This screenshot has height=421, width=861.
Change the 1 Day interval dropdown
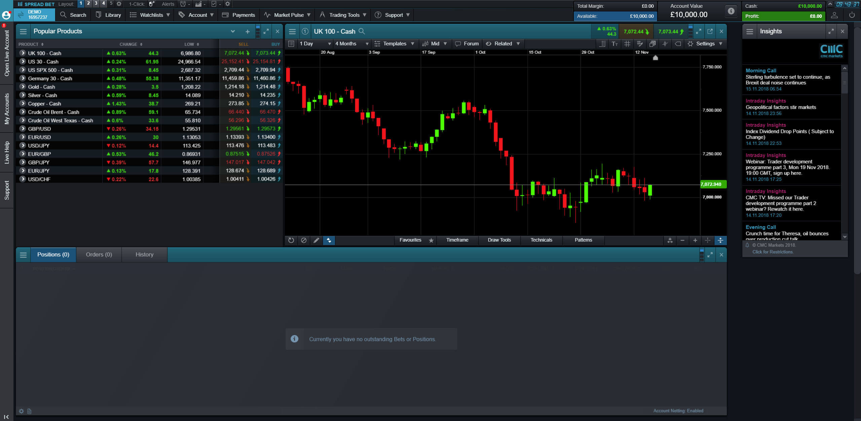click(x=315, y=44)
